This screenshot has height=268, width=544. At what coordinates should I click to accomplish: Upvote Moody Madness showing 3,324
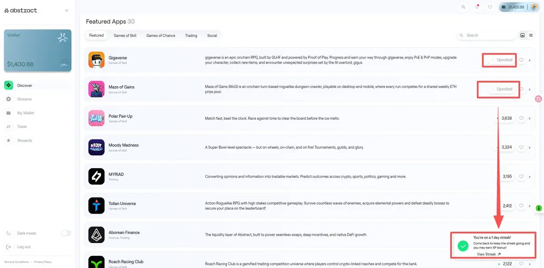[x=505, y=147]
